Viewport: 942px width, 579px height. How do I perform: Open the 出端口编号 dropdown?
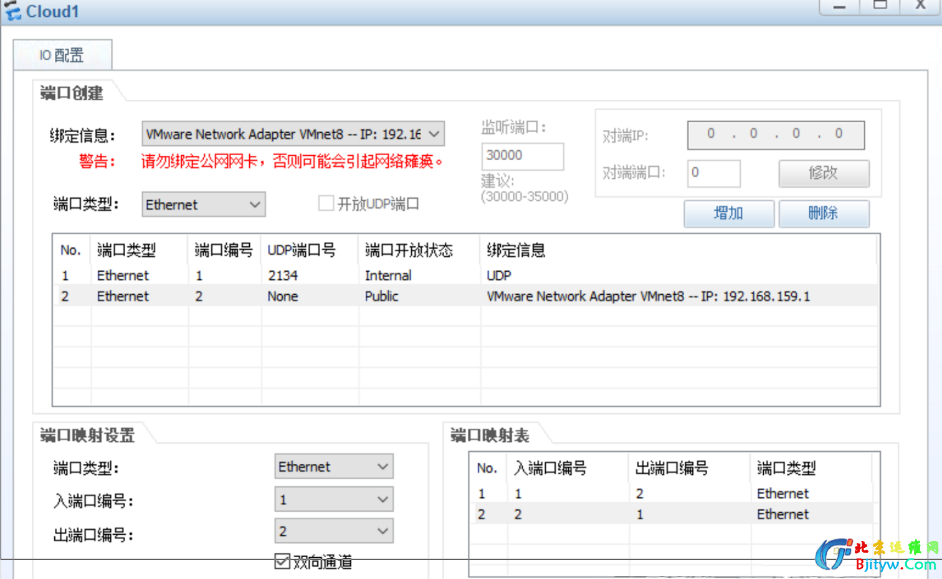pos(333,531)
